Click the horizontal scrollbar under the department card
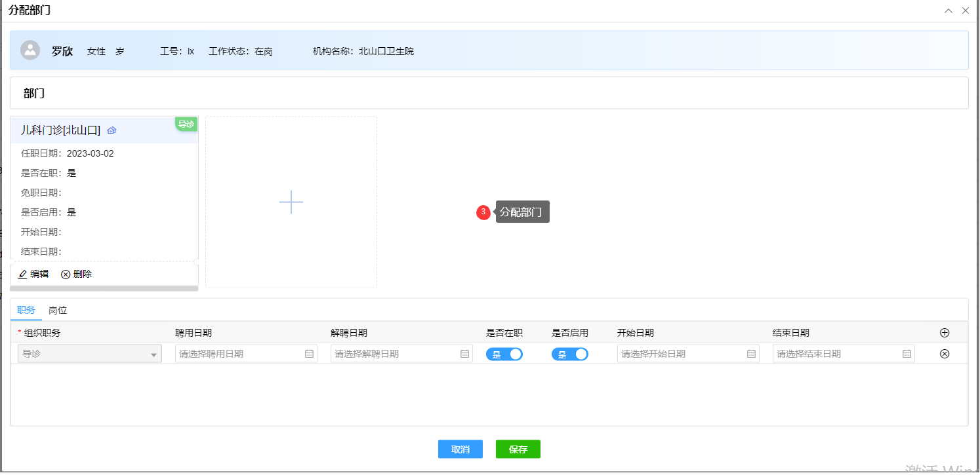 104,288
